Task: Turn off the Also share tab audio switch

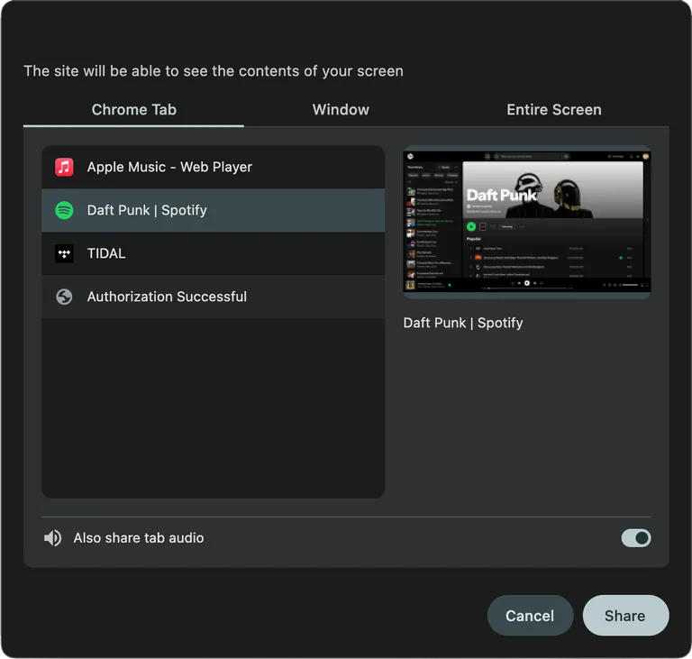Action: point(636,538)
